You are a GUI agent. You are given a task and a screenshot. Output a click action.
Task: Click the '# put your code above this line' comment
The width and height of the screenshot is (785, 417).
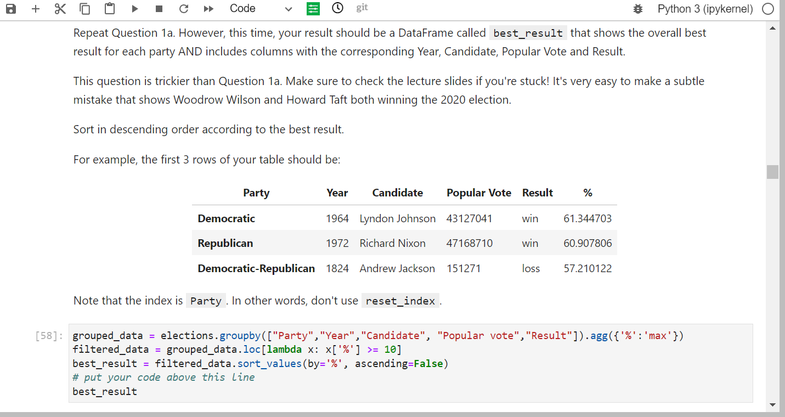163,377
